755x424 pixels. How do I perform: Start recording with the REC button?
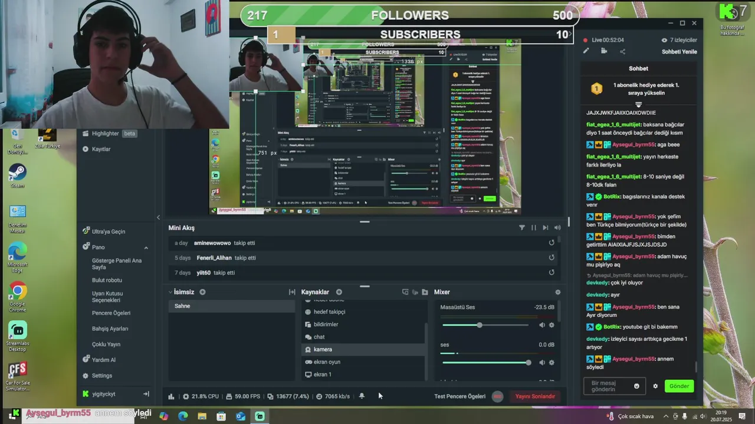coord(498,396)
